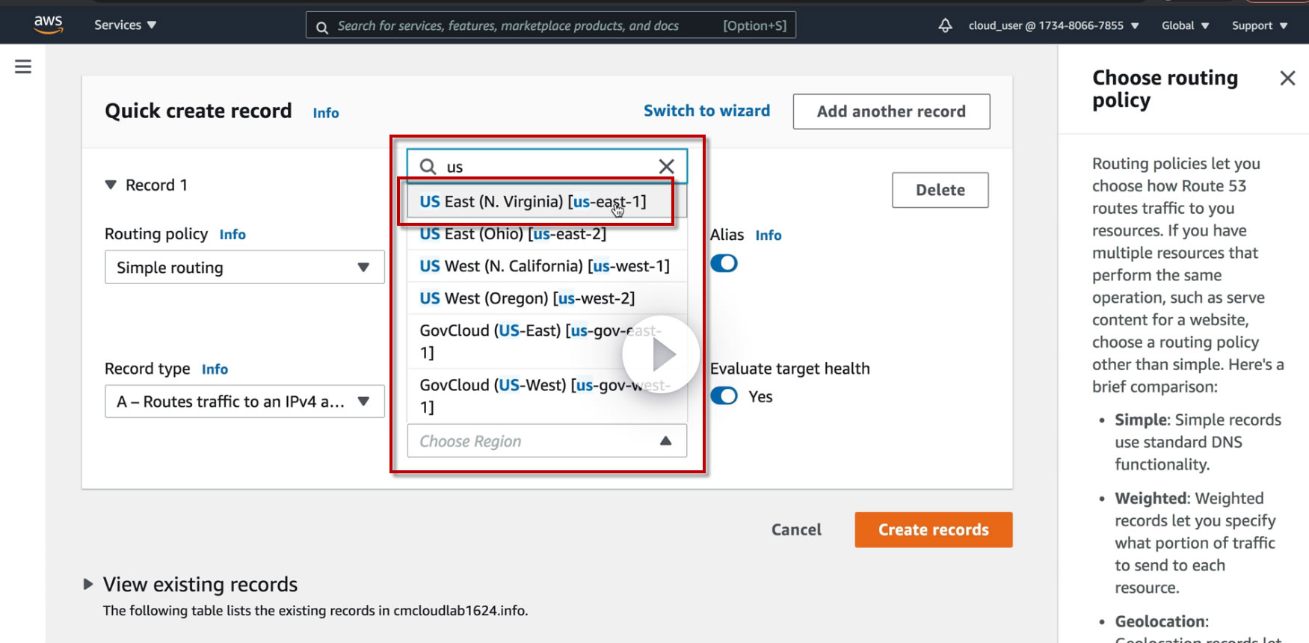Toggle the Alias switch off
This screenshot has height=643, width=1309.
point(724,263)
